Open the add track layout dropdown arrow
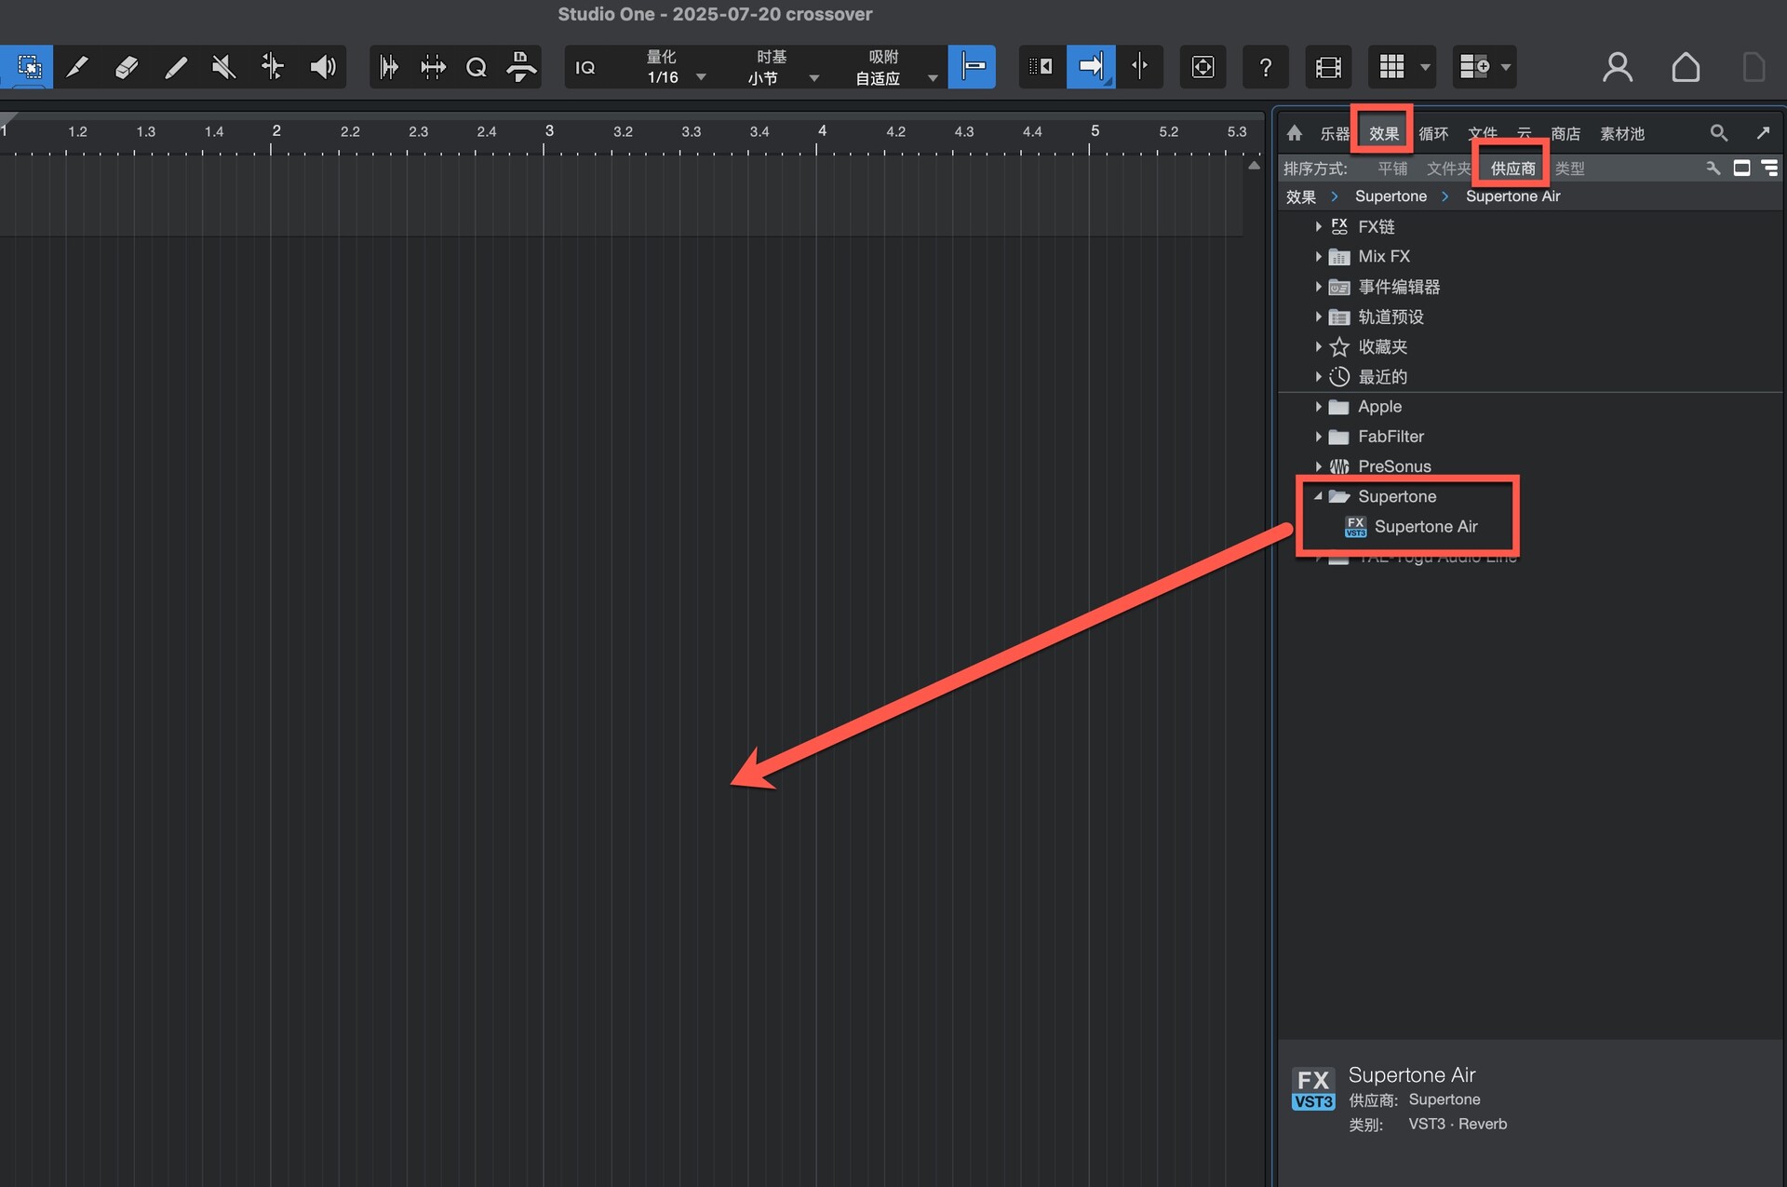This screenshot has width=1787, height=1187. click(1506, 67)
